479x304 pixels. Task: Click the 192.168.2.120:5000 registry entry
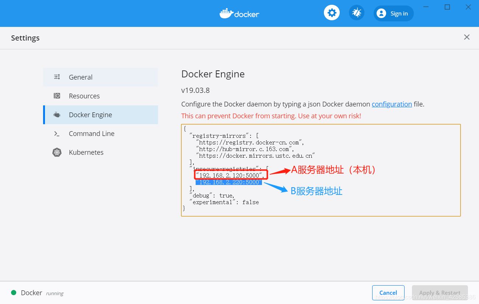click(x=231, y=175)
